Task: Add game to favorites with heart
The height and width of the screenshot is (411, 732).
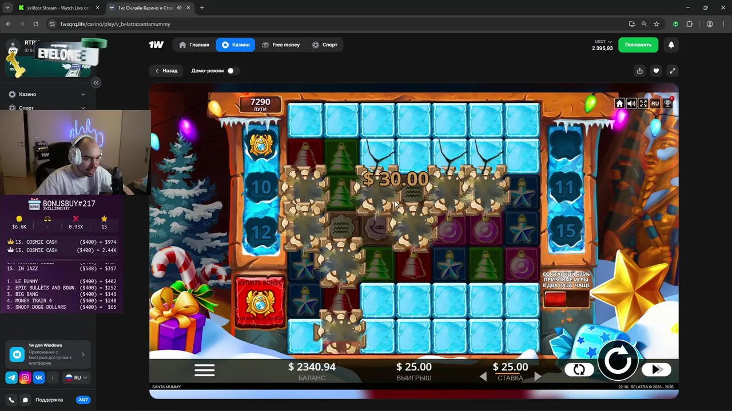Action: coord(656,71)
